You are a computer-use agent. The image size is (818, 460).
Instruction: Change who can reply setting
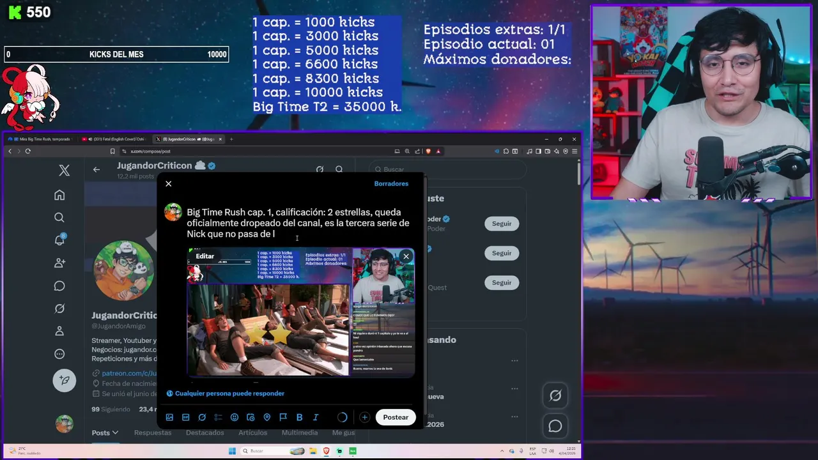coord(226,394)
